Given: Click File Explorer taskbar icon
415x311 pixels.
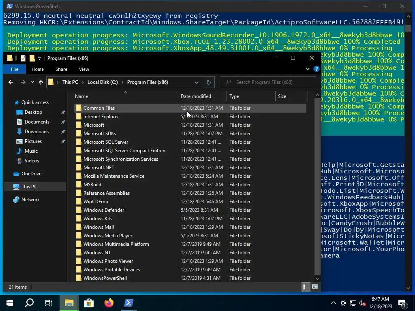Looking at the screenshot, I should pyautogui.click(x=69, y=303).
